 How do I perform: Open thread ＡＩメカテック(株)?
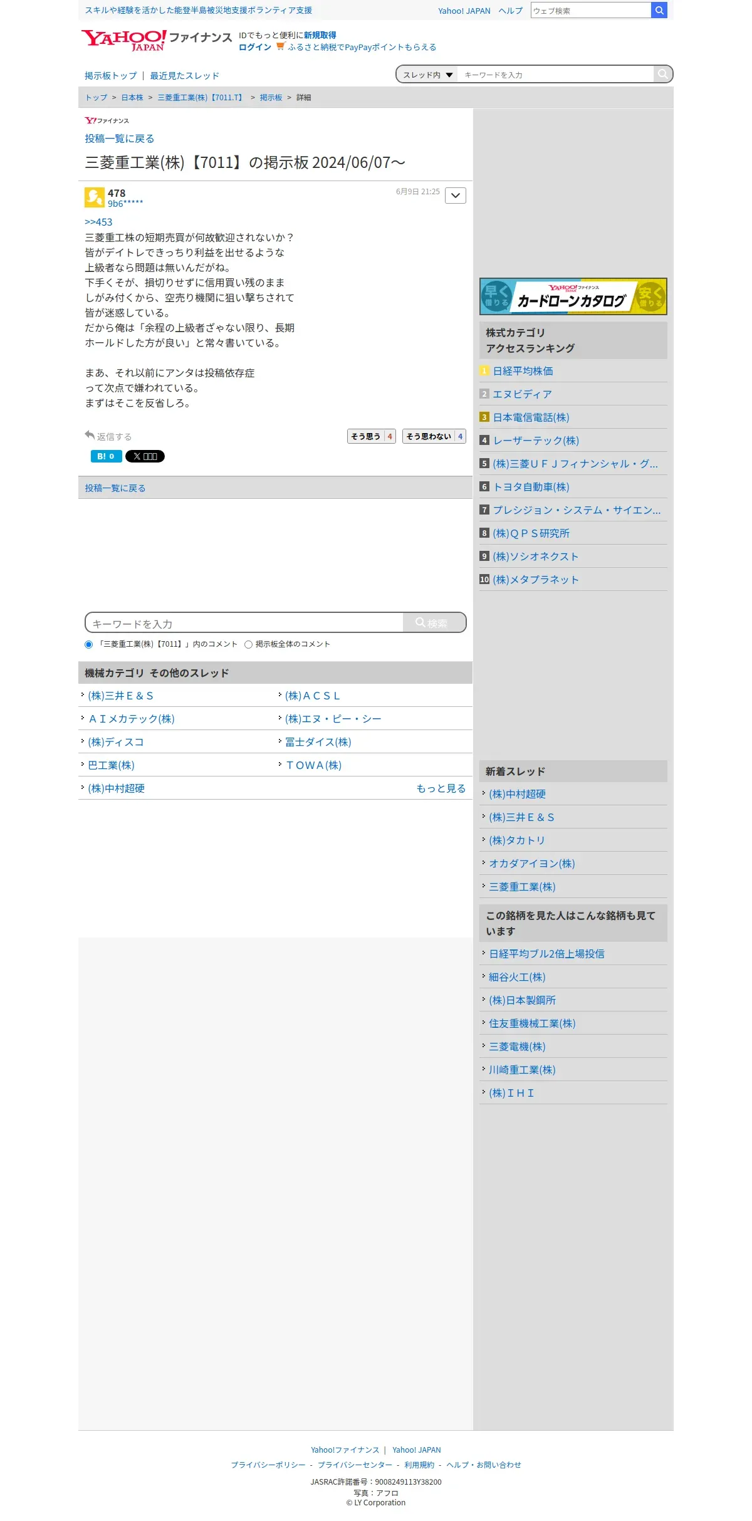[x=132, y=719]
